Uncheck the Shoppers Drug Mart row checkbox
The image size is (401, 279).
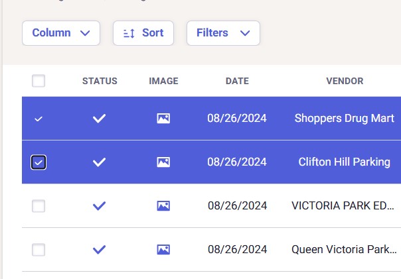39,119
